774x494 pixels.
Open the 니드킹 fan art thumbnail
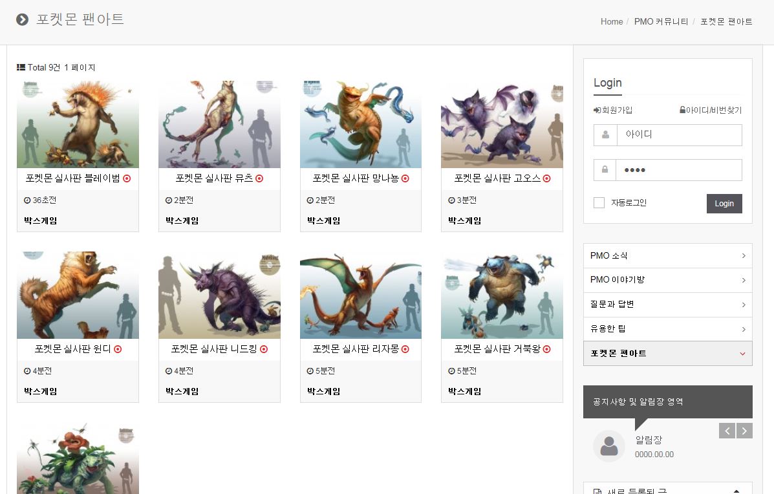tap(219, 295)
